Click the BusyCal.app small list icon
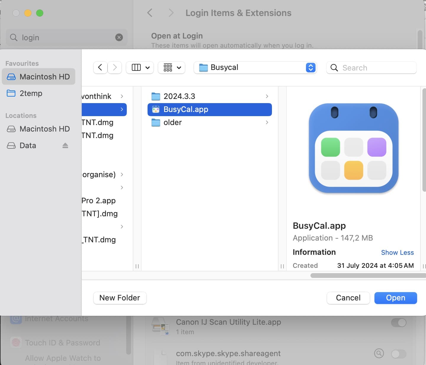 156,109
